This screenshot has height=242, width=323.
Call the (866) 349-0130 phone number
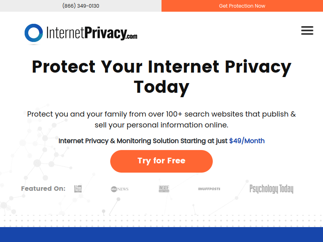81,6
